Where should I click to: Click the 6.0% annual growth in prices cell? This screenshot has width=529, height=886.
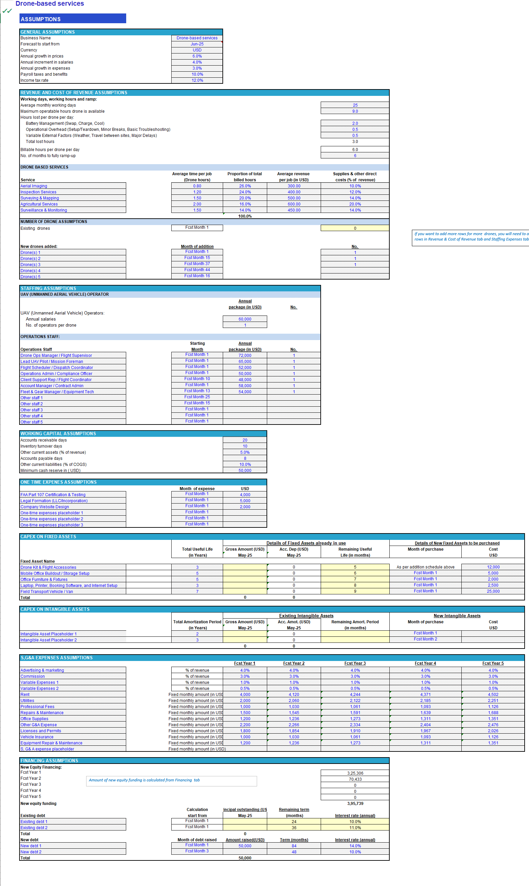(197, 56)
